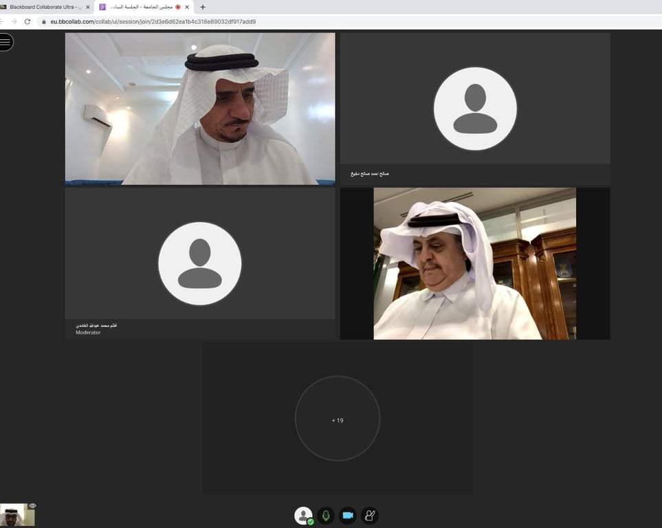Raise your hand in the session
This screenshot has height=528, width=662.
pyautogui.click(x=370, y=516)
